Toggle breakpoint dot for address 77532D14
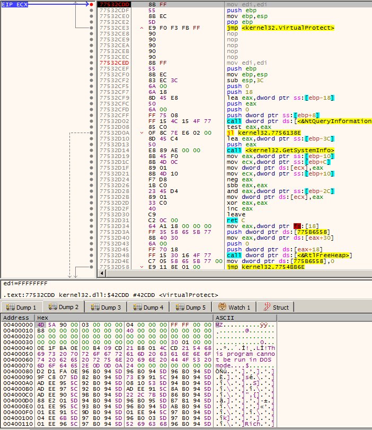The width and height of the screenshot is (372, 430). coord(91,150)
